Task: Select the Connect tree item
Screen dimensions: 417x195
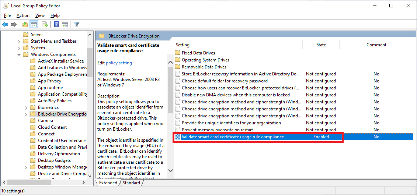Action: click(x=46, y=134)
